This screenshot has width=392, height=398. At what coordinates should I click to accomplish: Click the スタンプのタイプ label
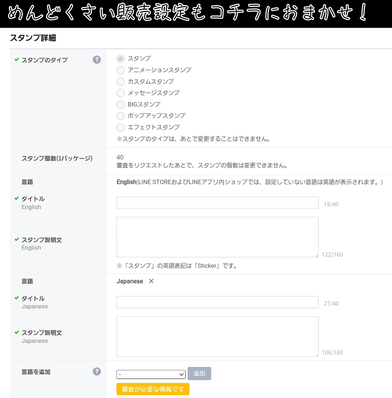click(x=44, y=60)
